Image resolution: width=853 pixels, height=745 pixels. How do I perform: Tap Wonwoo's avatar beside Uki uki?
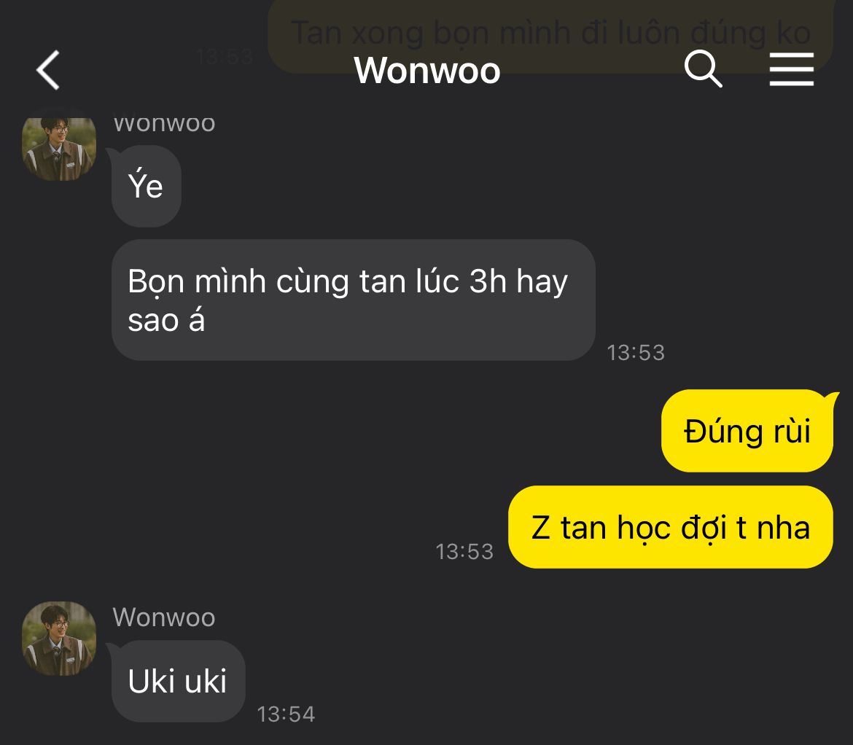coord(59,639)
